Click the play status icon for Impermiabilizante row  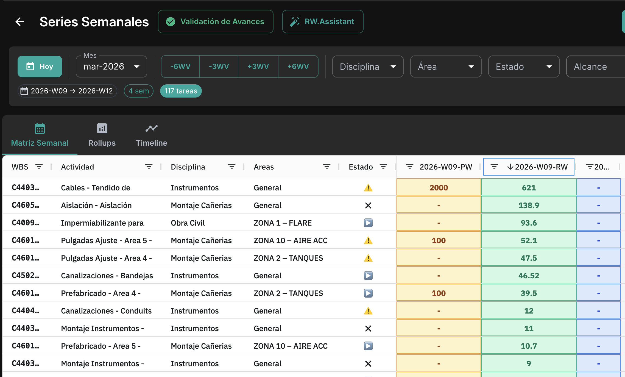point(368,223)
